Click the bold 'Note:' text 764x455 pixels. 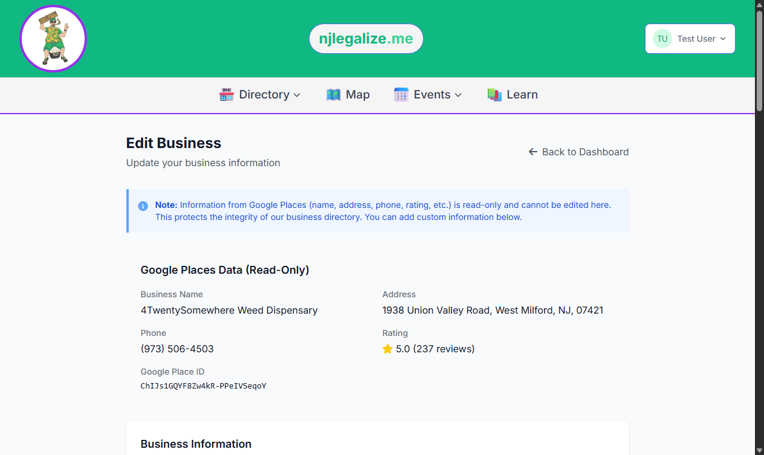pos(166,205)
